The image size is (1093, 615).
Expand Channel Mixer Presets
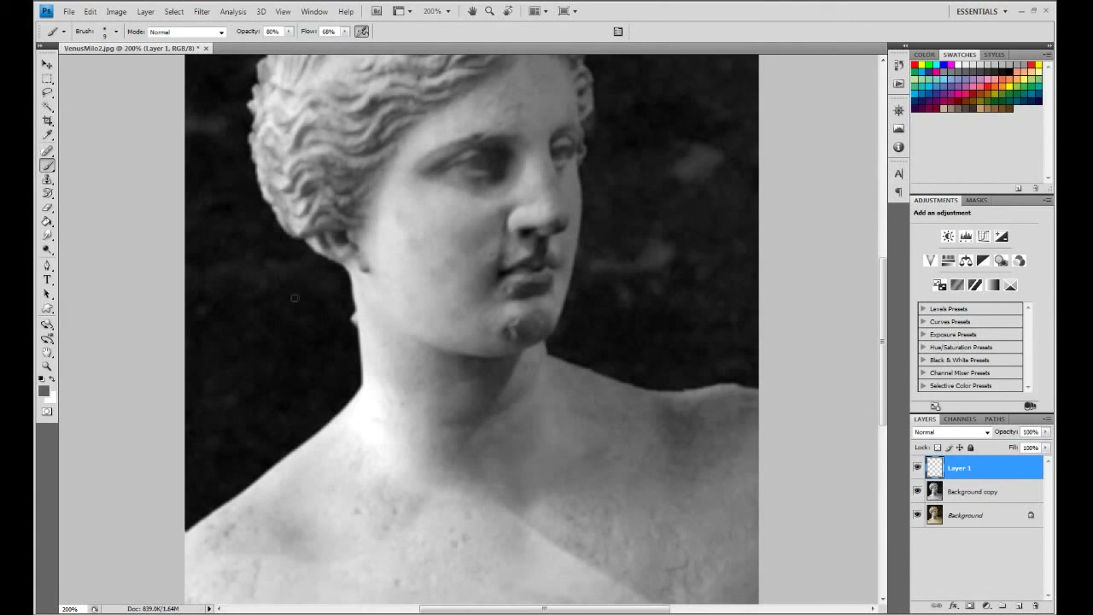(x=923, y=372)
